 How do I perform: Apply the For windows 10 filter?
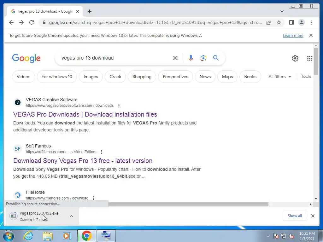click(x=57, y=77)
